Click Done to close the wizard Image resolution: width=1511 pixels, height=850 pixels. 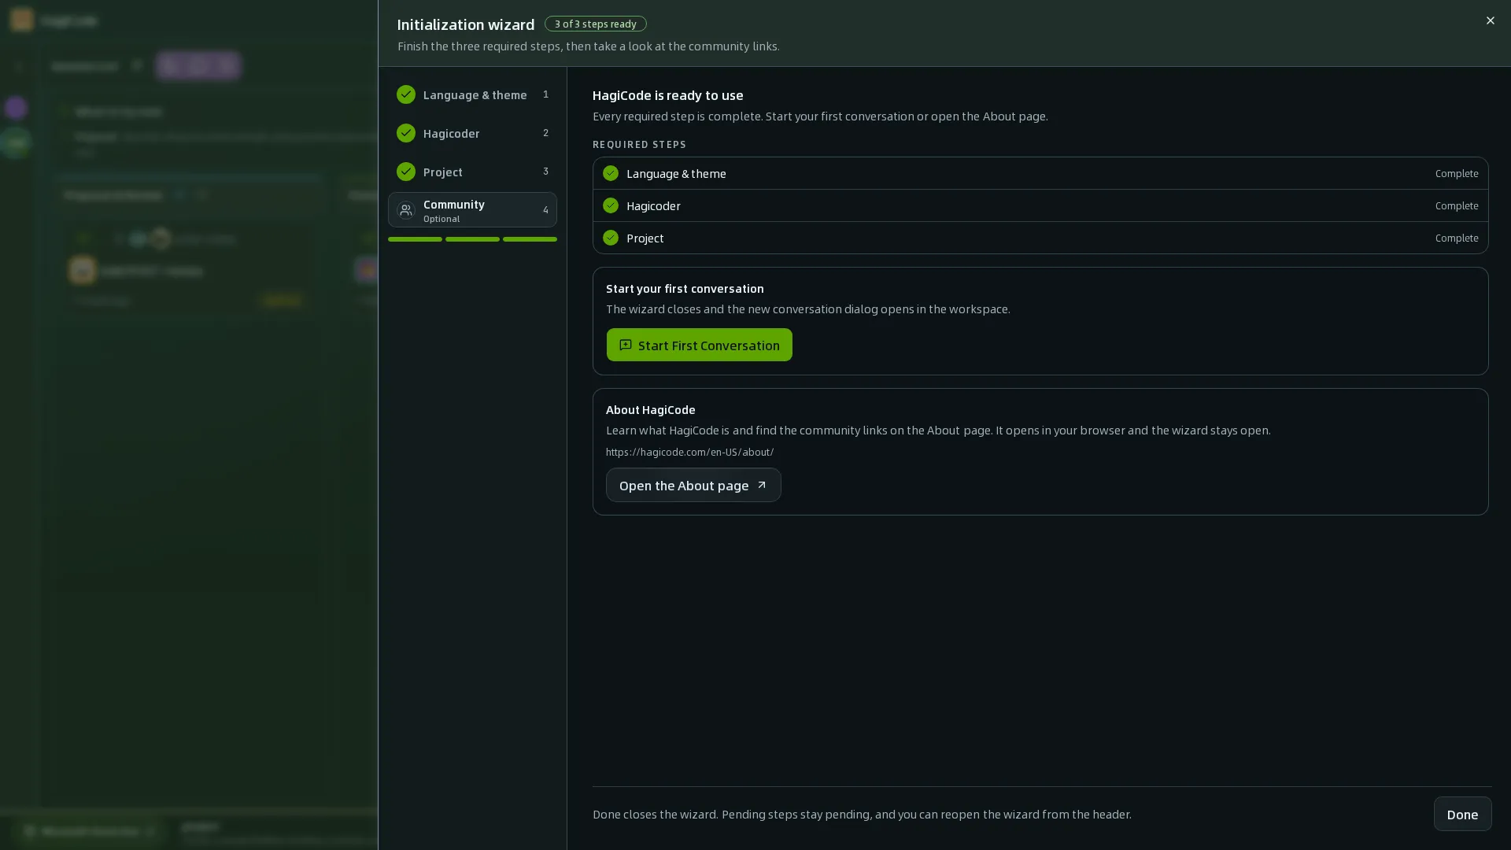click(x=1462, y=814)
